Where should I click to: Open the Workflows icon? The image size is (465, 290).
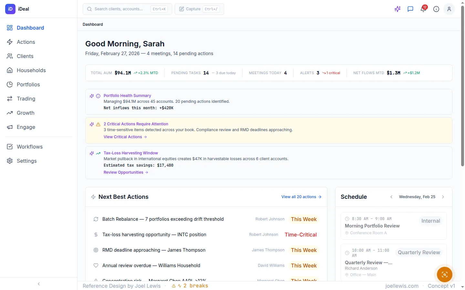(9, 147)
